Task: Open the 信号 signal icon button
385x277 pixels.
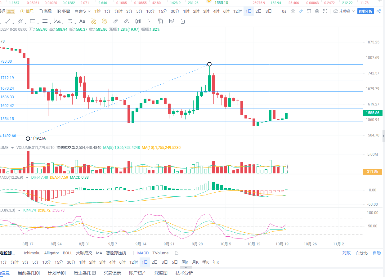Action: [x=27, y=11]
